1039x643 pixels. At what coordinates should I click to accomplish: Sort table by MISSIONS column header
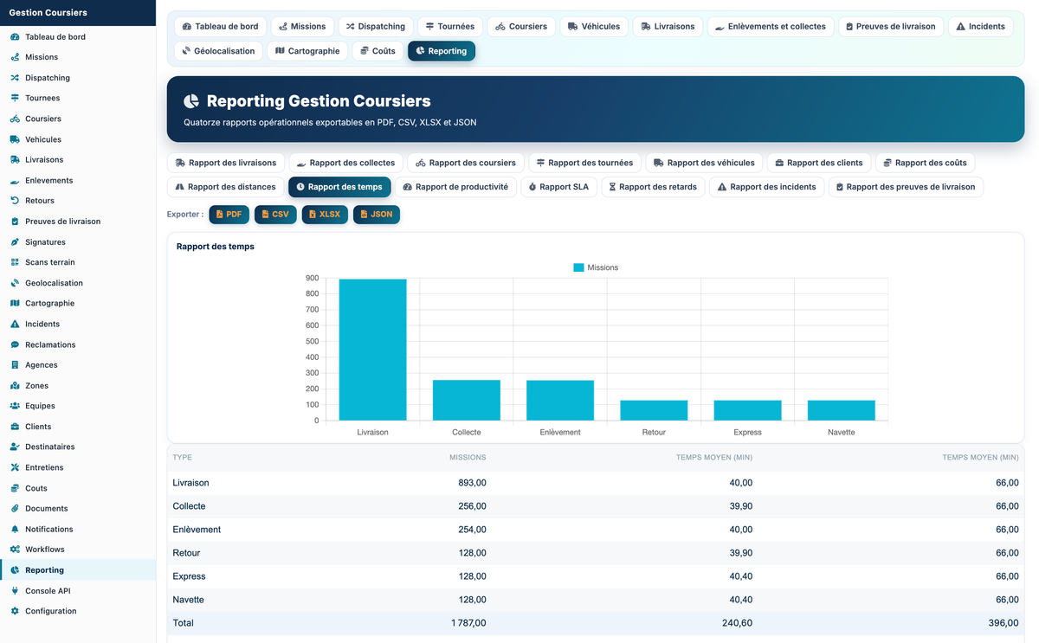click(x=468, y=458)
